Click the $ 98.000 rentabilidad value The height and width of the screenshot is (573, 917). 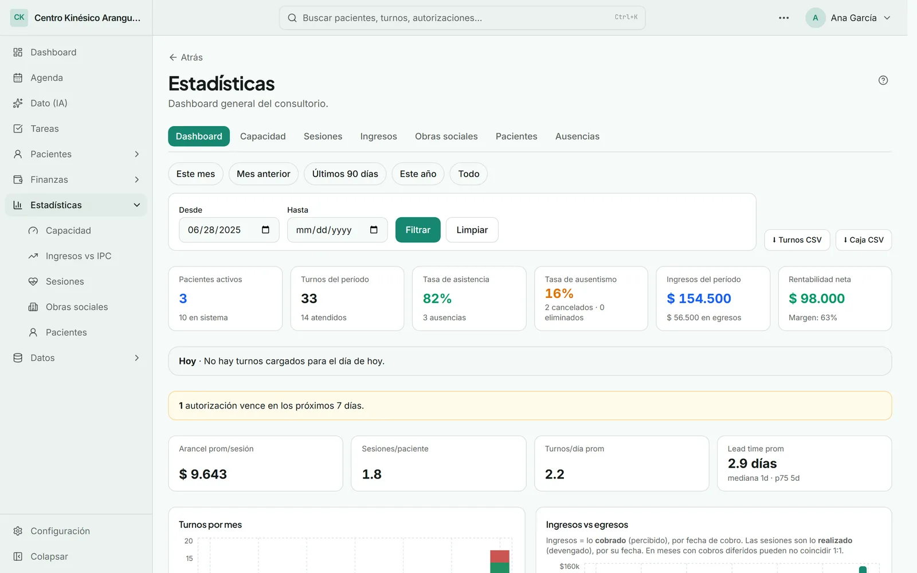(x=817, y=299)
